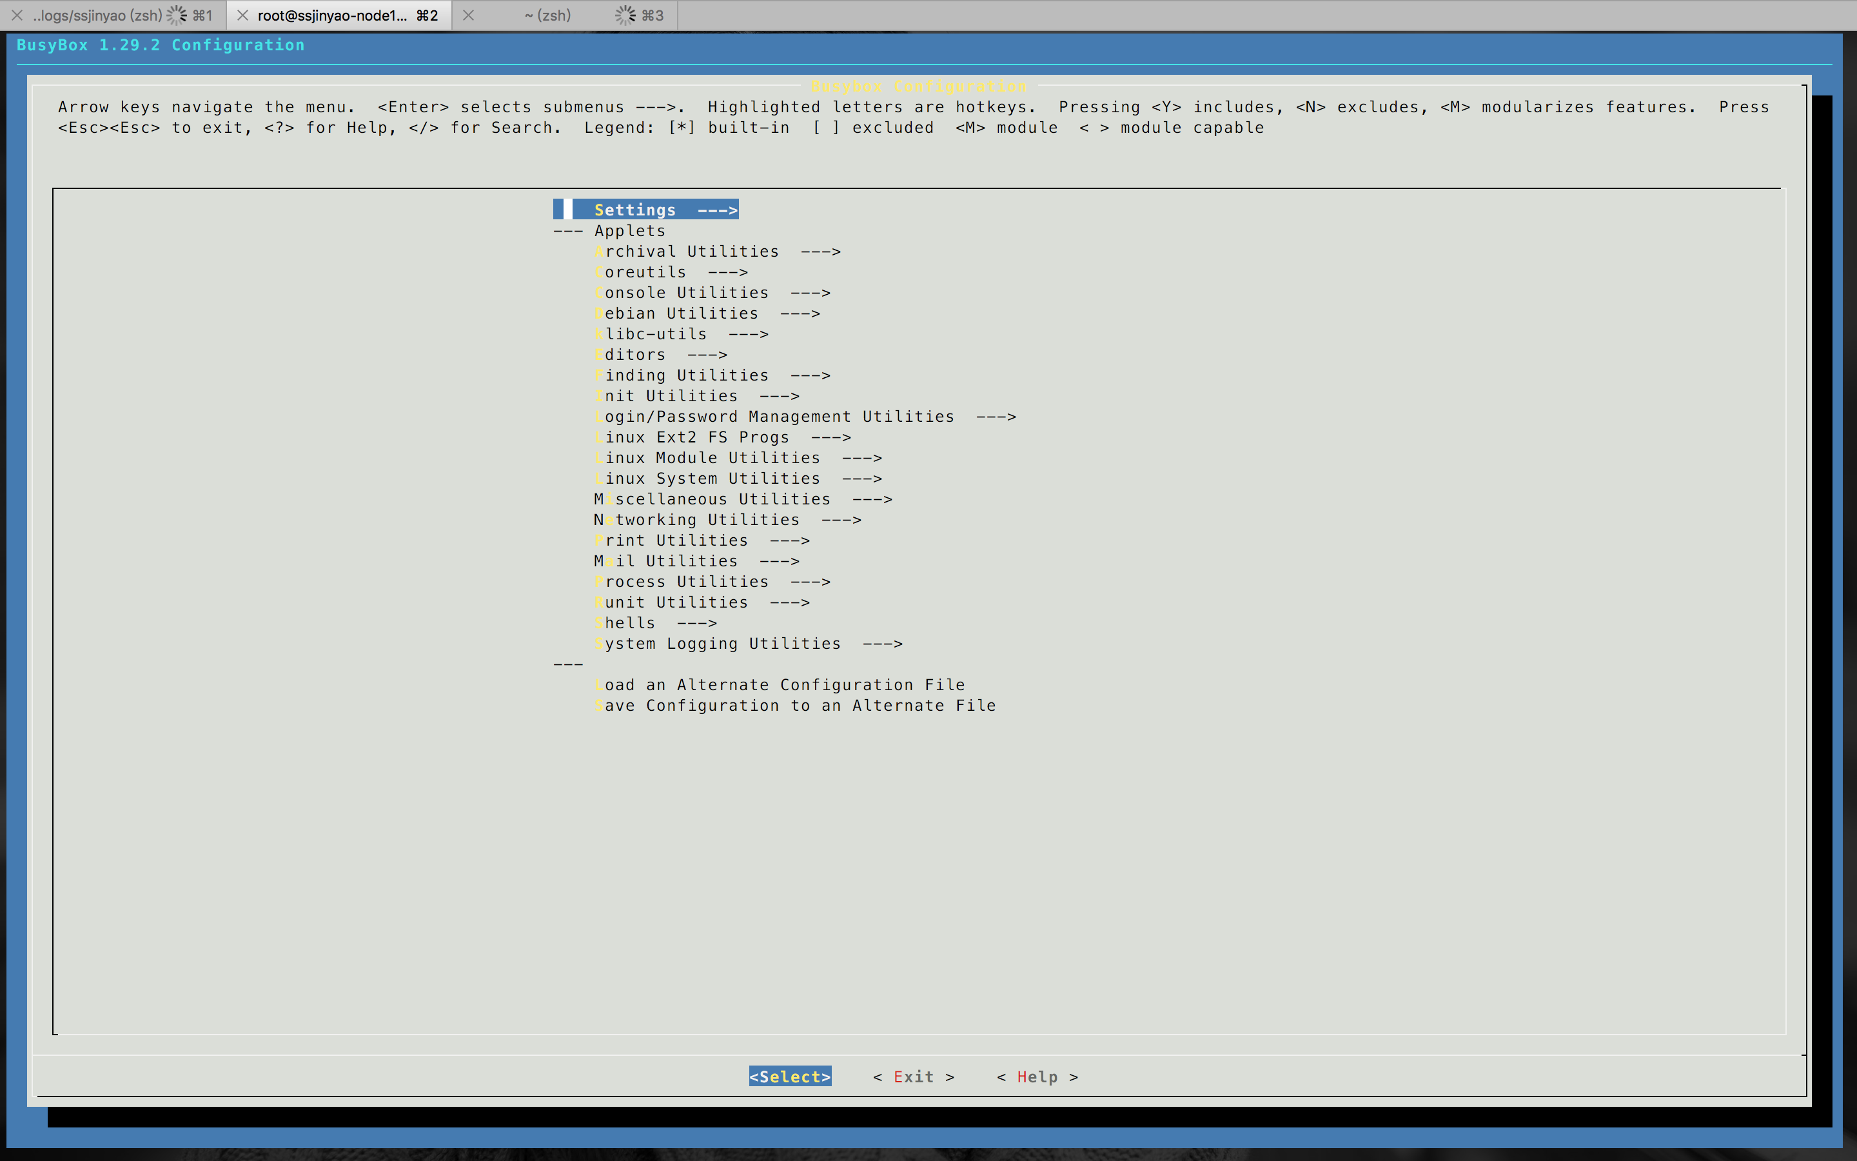Open Console Utilities submenu
Image resolution: width=1857 pixels, height=1161 pixels.
point(712,293)
